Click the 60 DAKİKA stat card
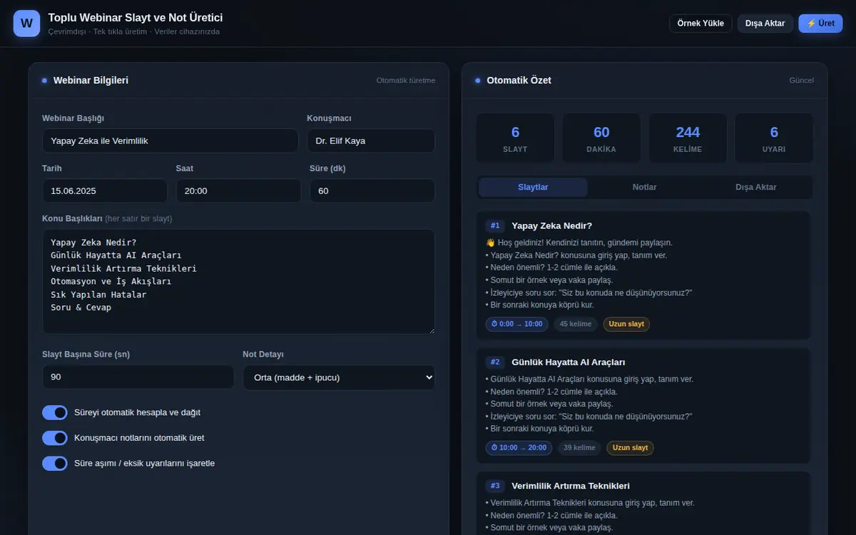The height and width of the screenshot is (535, 856). (x=601, y=138)
